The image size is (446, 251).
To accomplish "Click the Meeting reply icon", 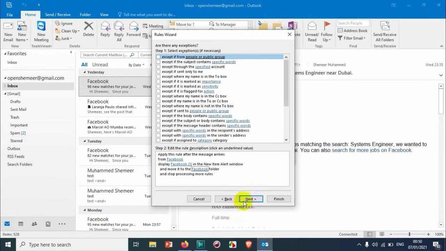I will click(x=146, y=26).
